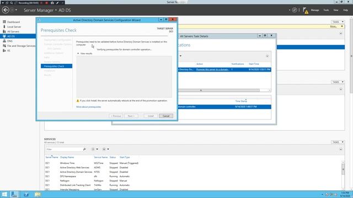Click Promote this server link in Task Details
Image resolution: width=353 pixels, height=198 pixels.
pyautogui.click(x=212, y=70)
